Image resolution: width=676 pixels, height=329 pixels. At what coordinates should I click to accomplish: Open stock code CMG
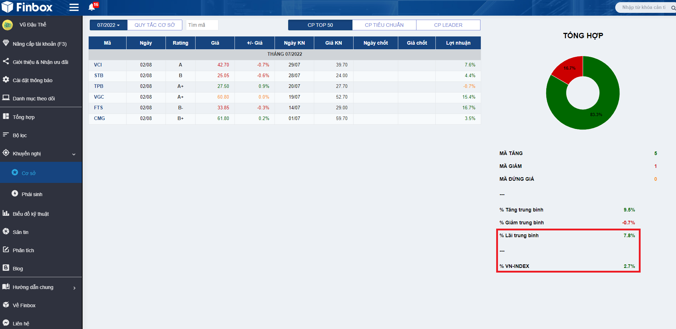pos(99,118)
